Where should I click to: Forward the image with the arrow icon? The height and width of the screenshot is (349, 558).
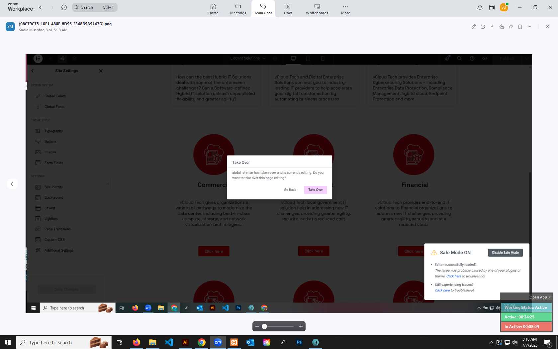point(511,27)
